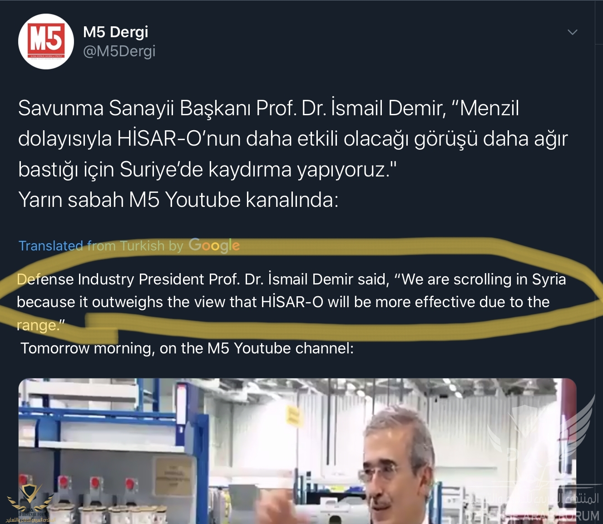This screenshot has width=603, height=524.
Task: Open the @M5Dergi handle link
Action: coord(119,51)
